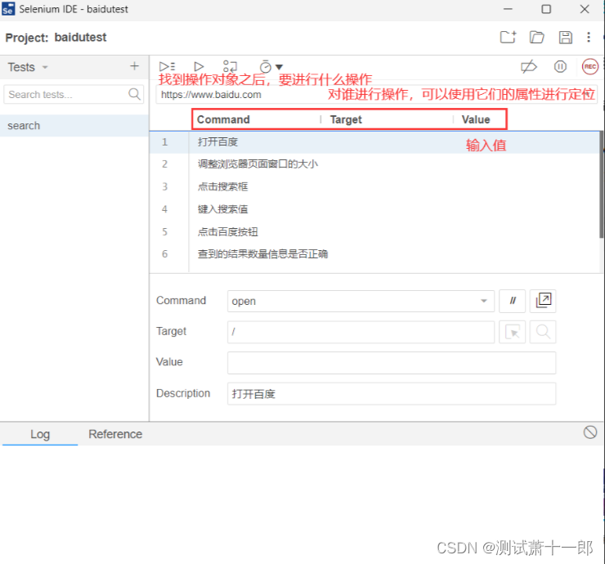This screenshot has width=605, height=564.
Task: Click the Step over current command icon
Action: pos(230,67)
